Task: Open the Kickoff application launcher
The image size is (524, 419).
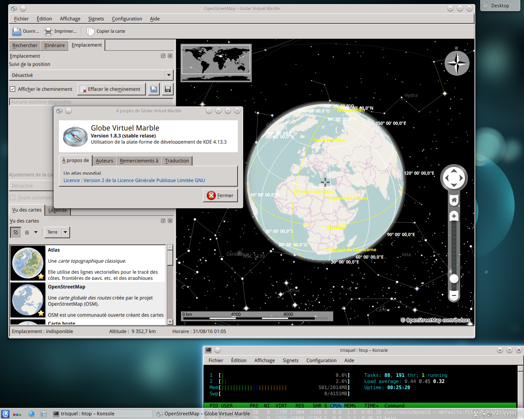Action: tap(5, 414)
